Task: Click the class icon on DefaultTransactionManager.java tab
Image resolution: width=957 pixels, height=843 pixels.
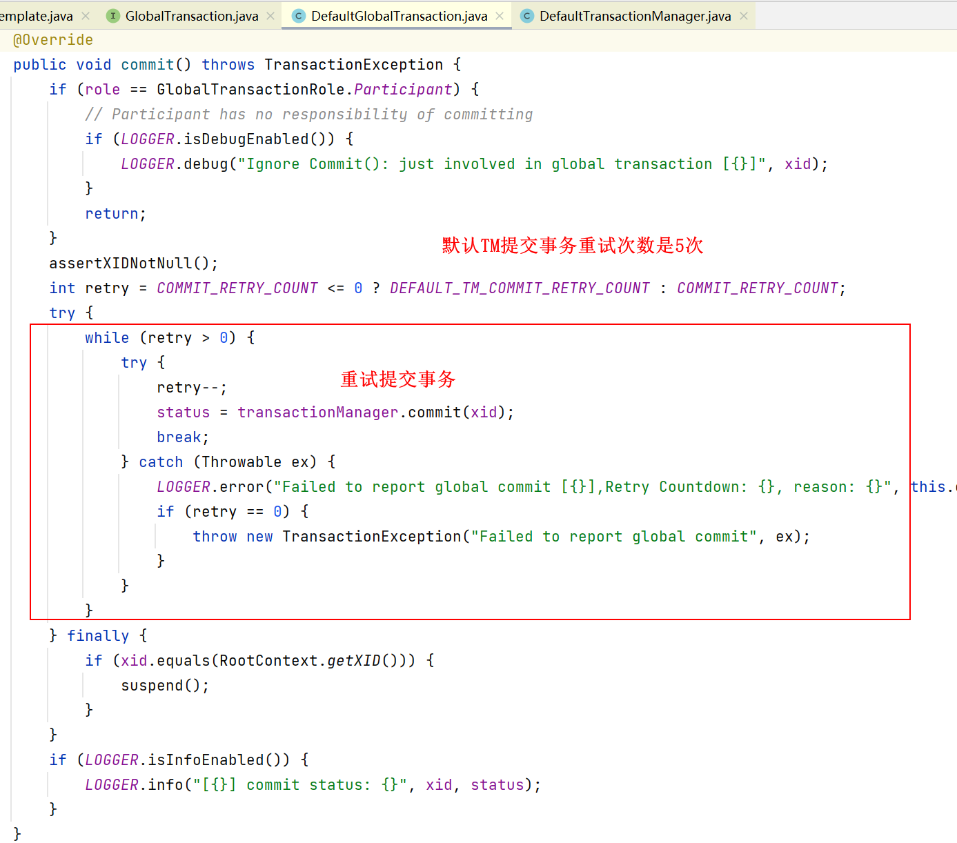Action: [x=527, y=16]
